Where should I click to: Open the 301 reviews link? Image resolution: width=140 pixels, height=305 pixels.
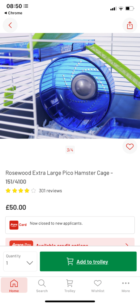tap(51, 191)
